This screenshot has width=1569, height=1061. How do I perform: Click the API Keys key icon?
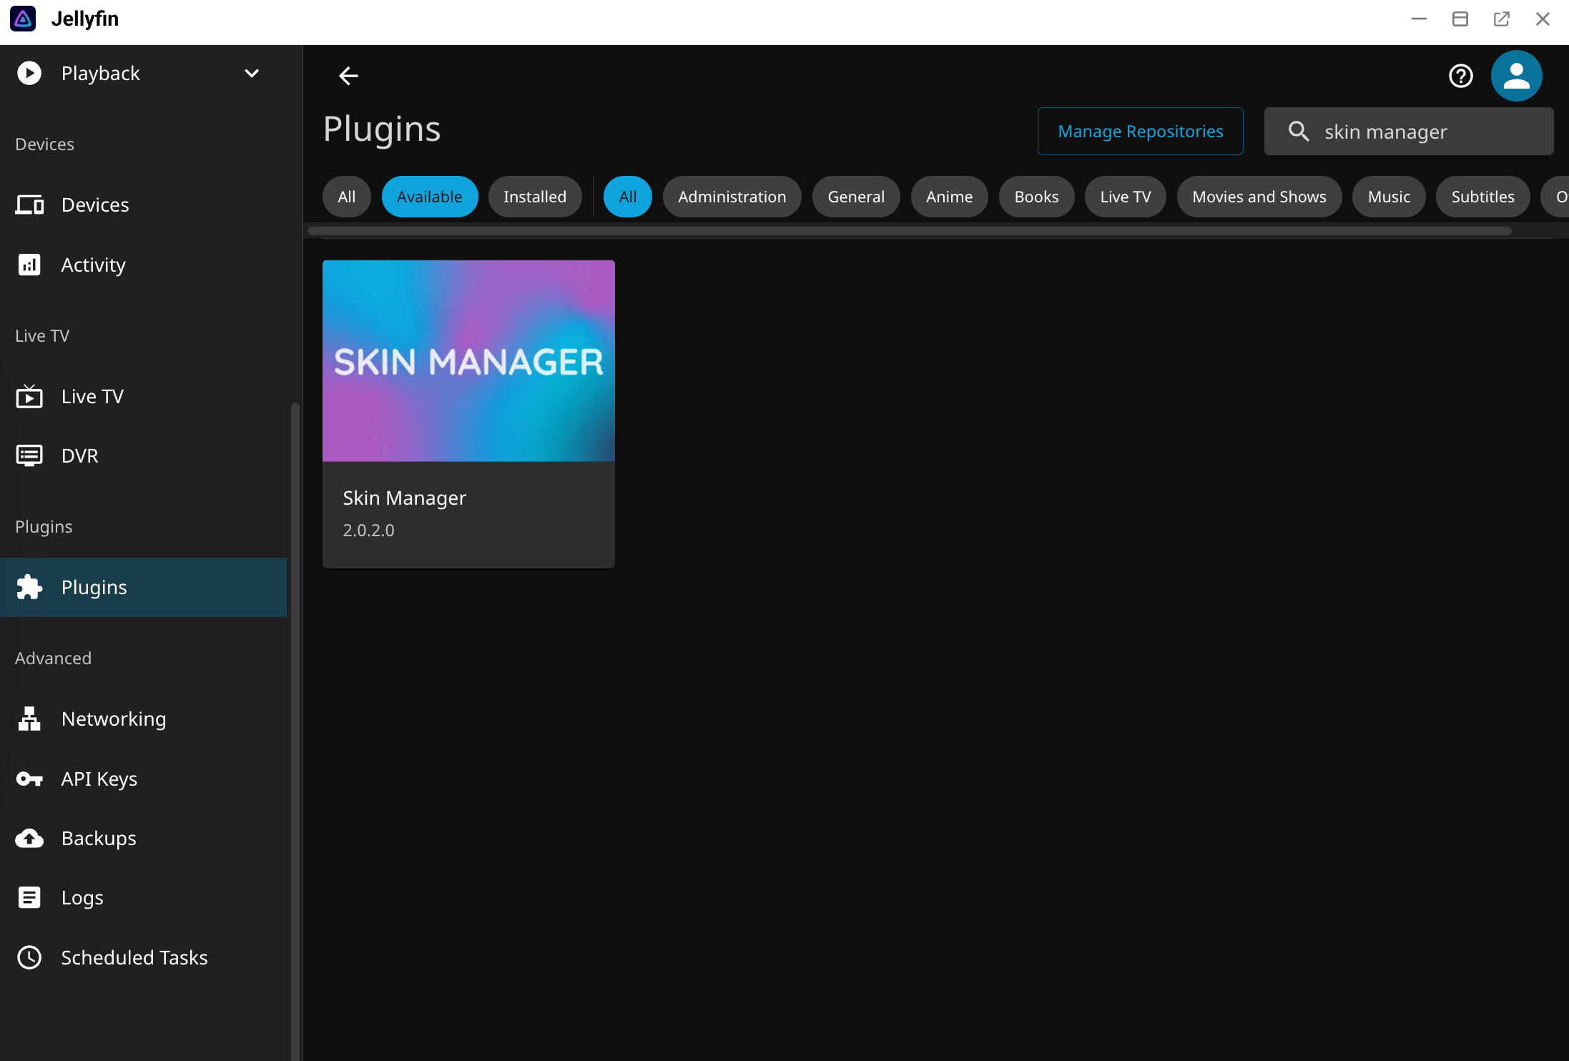click(29, 779)
